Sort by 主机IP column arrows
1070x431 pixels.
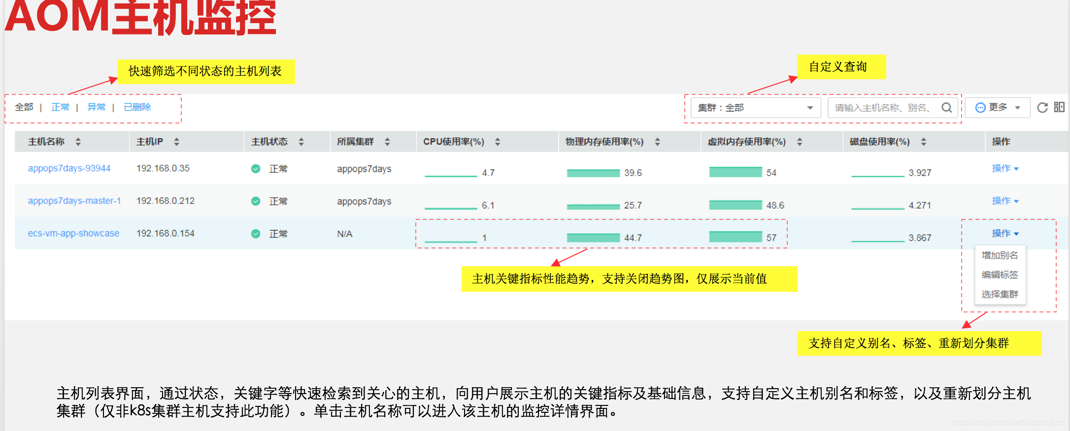pyautogui.click(x=176, y=142)
